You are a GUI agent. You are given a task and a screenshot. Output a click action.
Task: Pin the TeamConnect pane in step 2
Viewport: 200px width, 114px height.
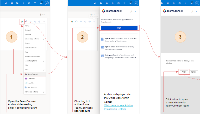pyautogui.click(x=131, y=12)
